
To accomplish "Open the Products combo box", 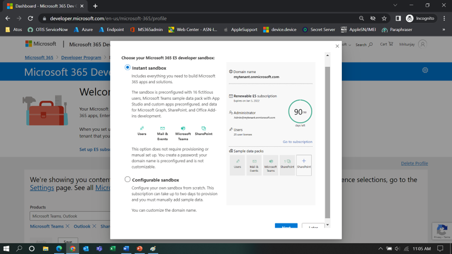I will tap(70, 216).
